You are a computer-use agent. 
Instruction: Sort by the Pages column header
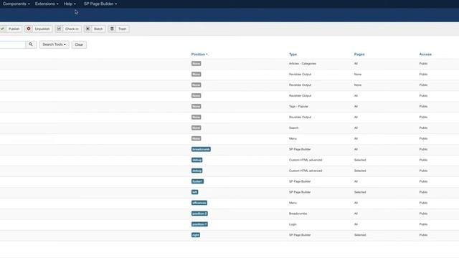coord(359,54)
